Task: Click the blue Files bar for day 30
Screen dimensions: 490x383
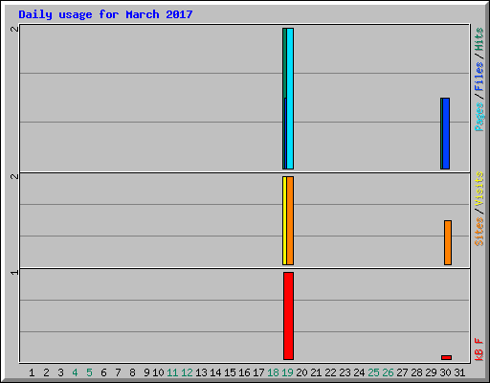Action: click(x=446, y=133)
